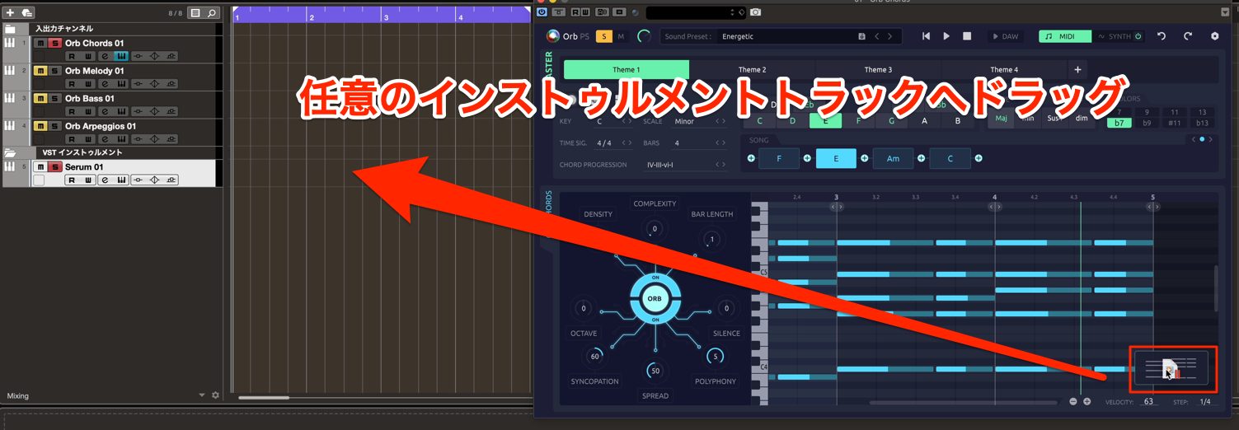Screen dimensions: 1239x430
Task: Open the settings gear beside Mixing
Action: [215, 395]
